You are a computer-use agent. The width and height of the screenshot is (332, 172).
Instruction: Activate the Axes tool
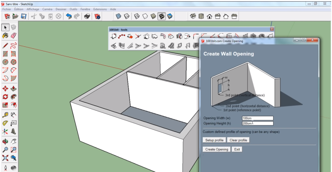[x=5, y=131]
